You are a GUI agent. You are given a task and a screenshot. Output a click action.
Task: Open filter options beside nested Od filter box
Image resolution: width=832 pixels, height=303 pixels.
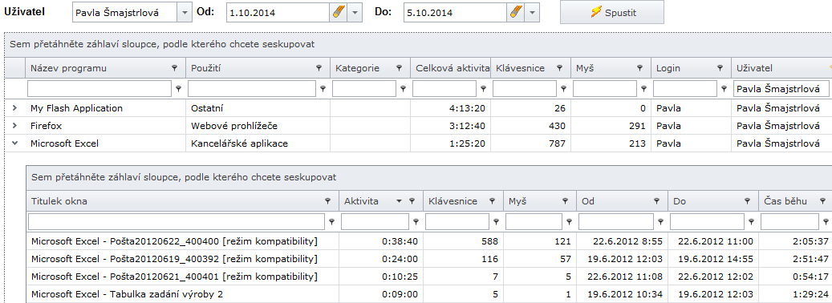click(x=660, y=221)
